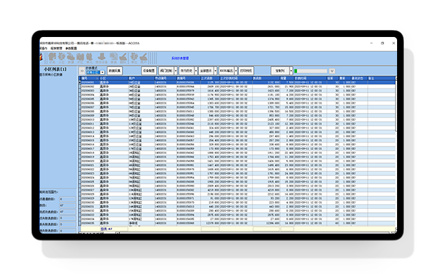Click the 备注 column header

[381, 78]
